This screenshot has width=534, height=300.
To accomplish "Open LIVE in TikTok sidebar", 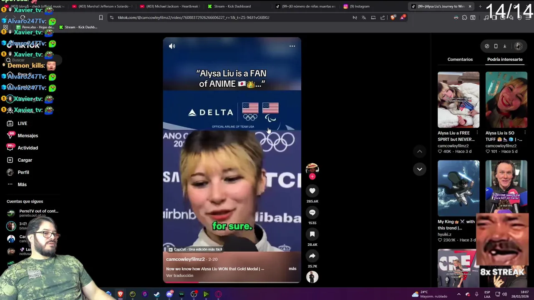I will (x=22, y=124).
